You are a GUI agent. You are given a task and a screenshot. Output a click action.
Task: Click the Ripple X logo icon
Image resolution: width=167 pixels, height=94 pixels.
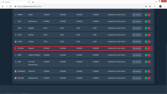tap(16, 28)
